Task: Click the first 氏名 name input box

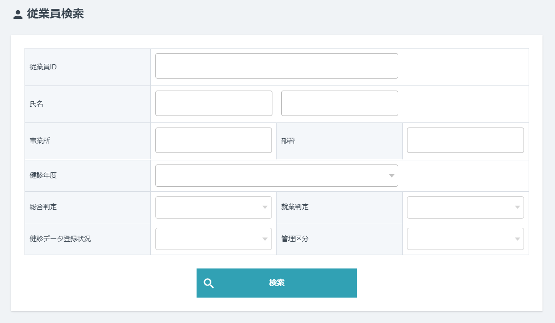Action: 213,103
